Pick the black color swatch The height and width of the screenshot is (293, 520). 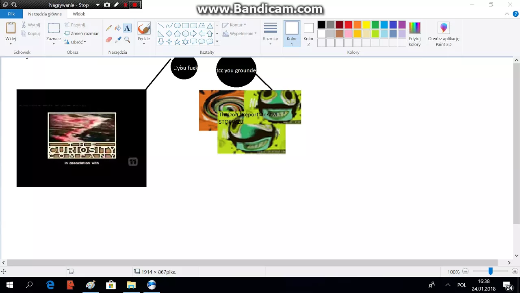(x=322, y=25)
